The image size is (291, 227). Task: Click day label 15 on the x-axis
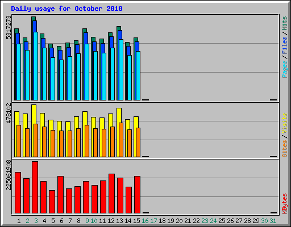pos(136,221)
